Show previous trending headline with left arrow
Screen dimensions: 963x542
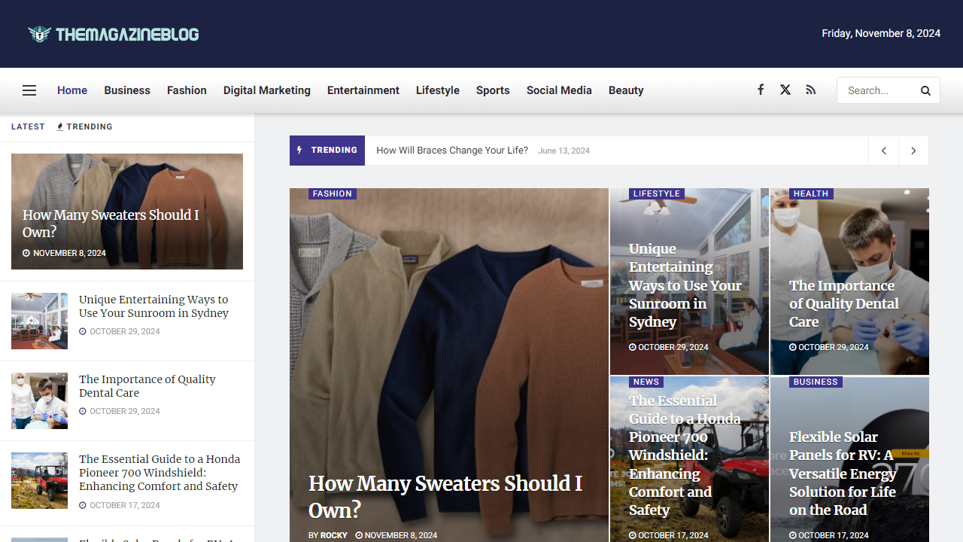pyautogui.click(x=883, y=151)
